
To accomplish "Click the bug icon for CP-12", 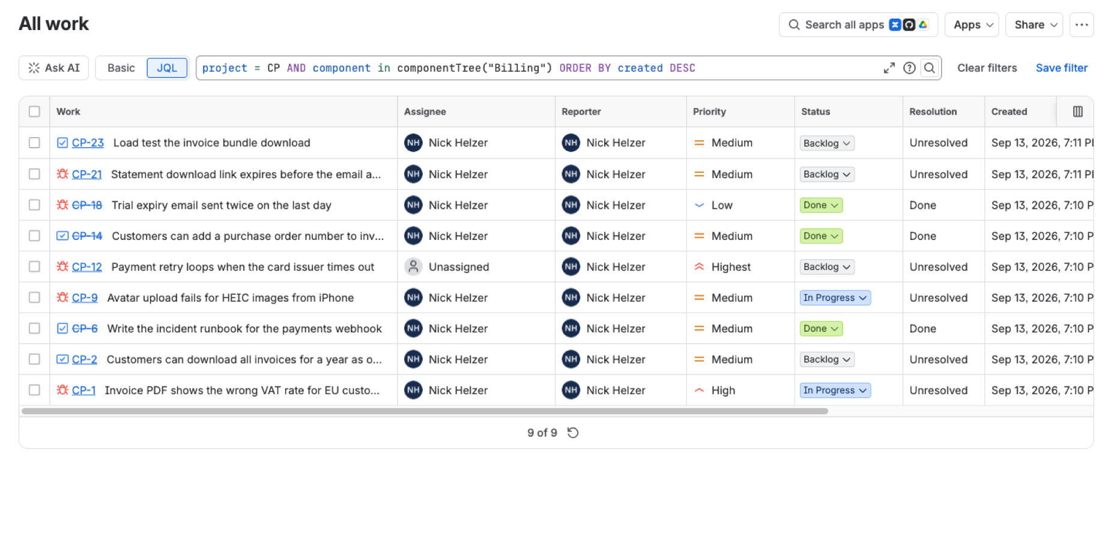I will click(x=62, y=266).
